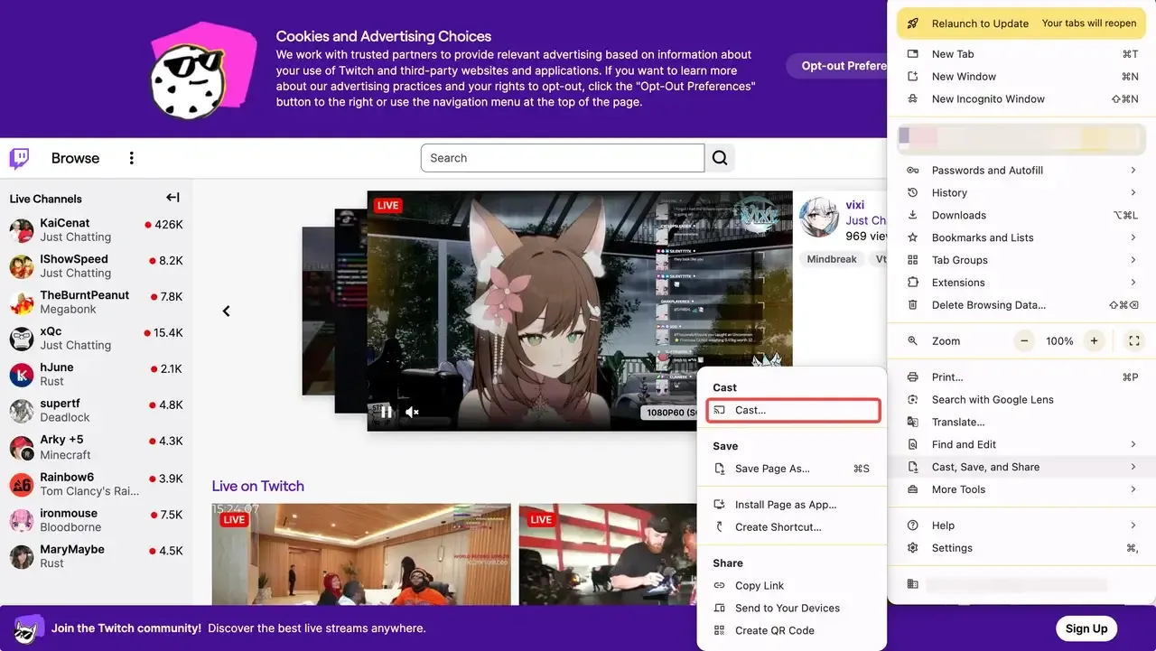Image resolution: width=1156 pixels, height=651 pixels.
Task: Expand Bookmarks and Lists submenu
Action: click(1133, 237)
